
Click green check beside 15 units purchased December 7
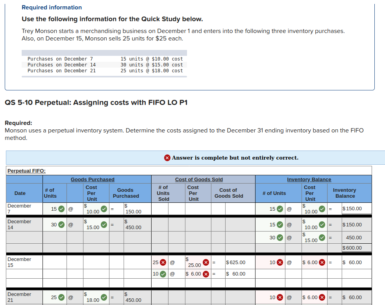pyautogui.click(x=61, y=209)
